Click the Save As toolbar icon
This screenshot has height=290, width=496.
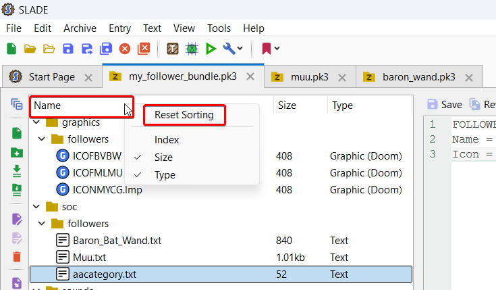coord(87,49)
